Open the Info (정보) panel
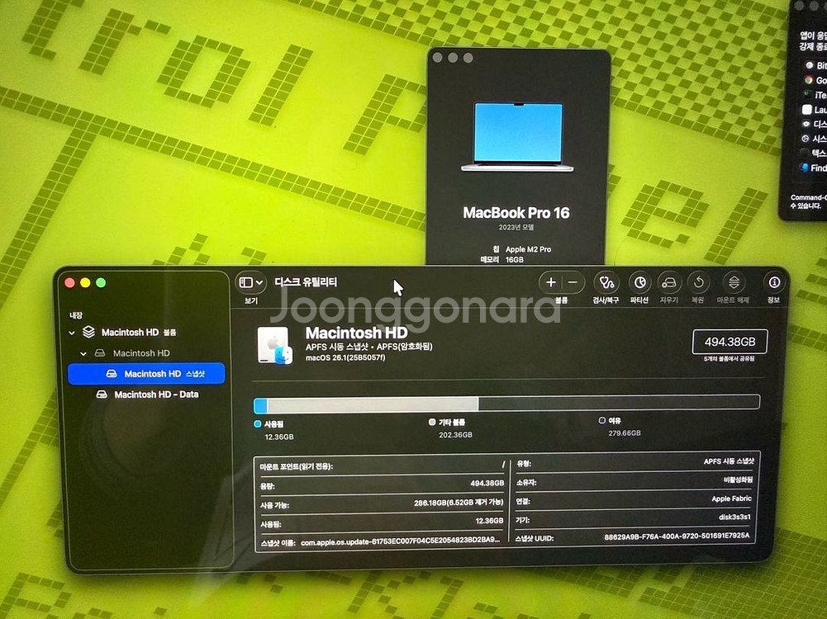This screenshot has width=827, height=619. 773,282
